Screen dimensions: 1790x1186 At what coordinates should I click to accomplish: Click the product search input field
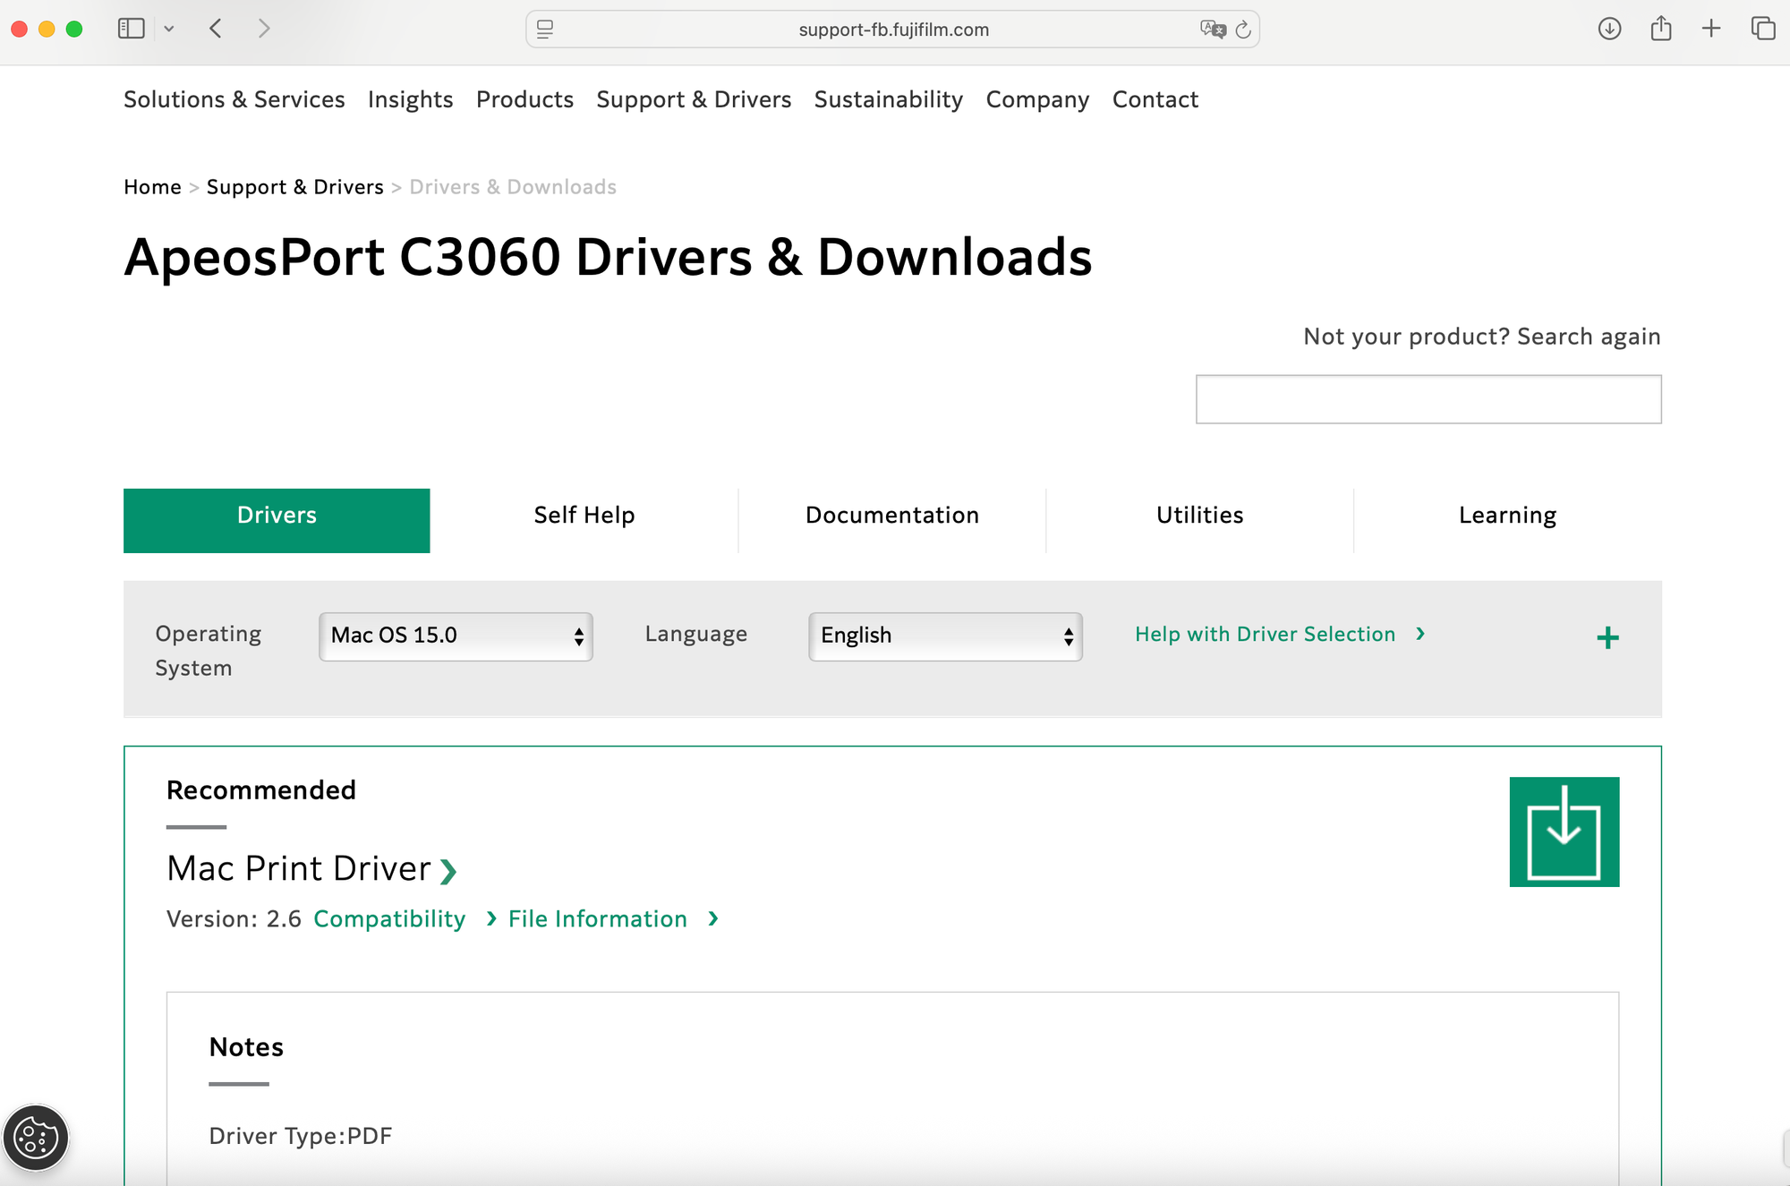1428,399
